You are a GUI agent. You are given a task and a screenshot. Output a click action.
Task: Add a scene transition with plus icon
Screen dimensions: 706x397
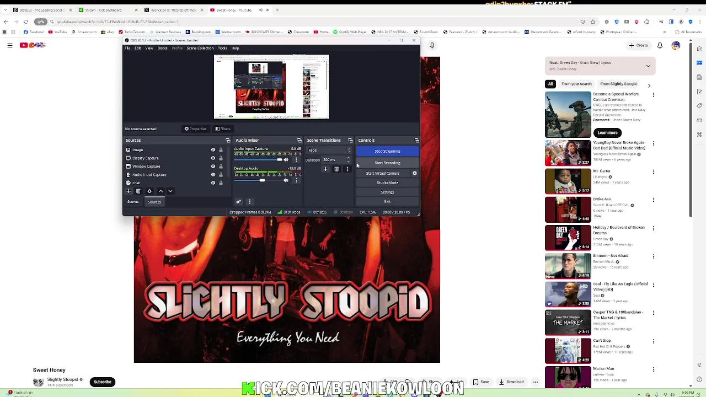[x=325, y=169]
